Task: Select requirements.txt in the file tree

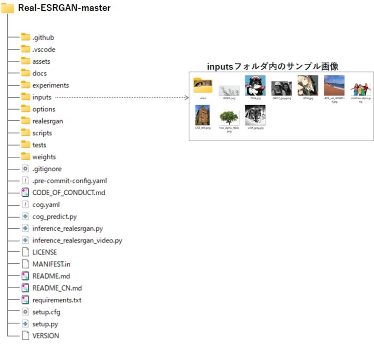Action: (x=56, y=300)
